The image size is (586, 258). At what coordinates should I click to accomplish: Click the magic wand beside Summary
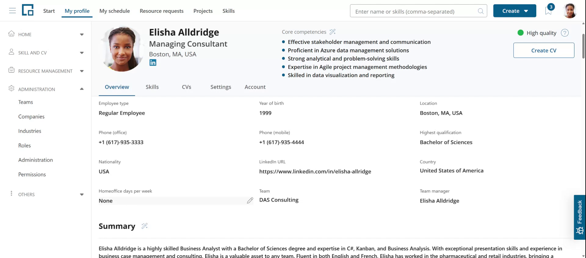pos(145,226)
